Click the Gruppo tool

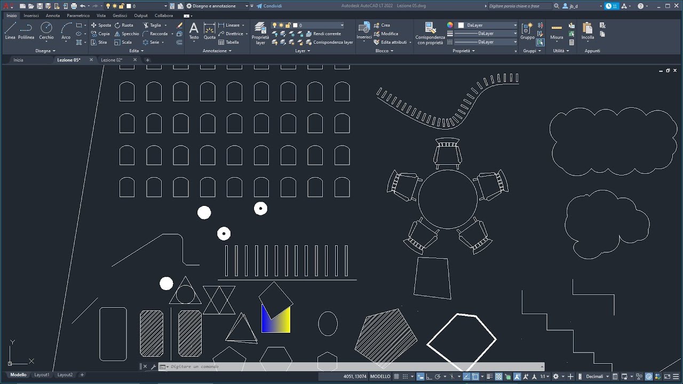[527, 31]
